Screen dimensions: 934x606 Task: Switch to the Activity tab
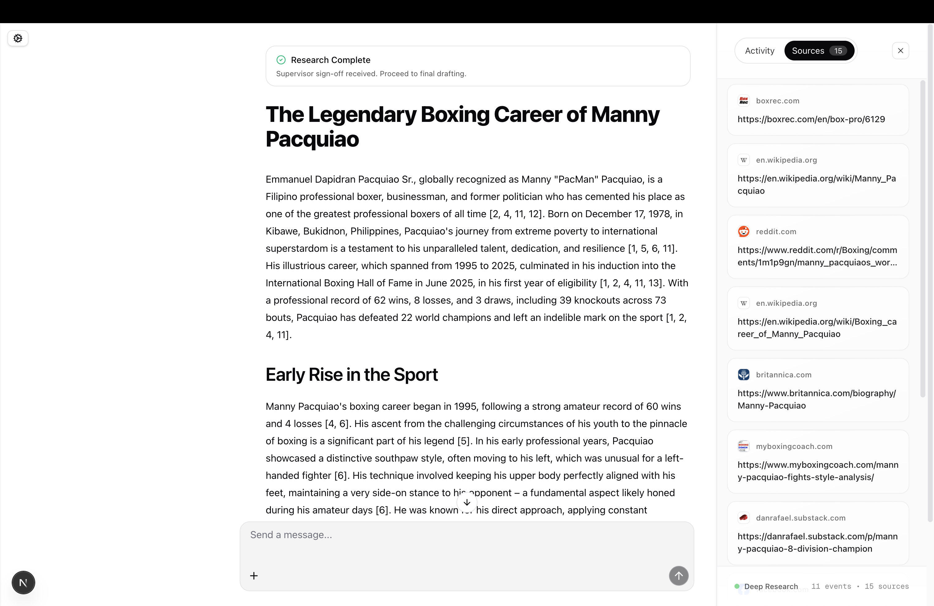(x=759, y=51)
